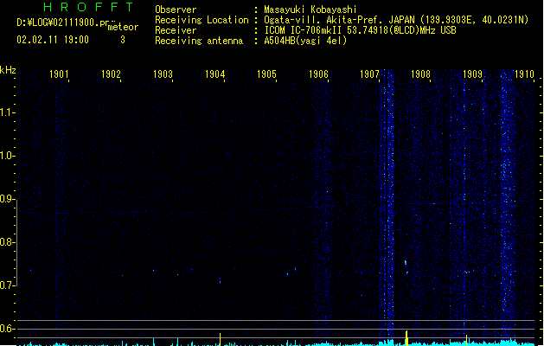Click the kHz axis unit label

point(8,70)
